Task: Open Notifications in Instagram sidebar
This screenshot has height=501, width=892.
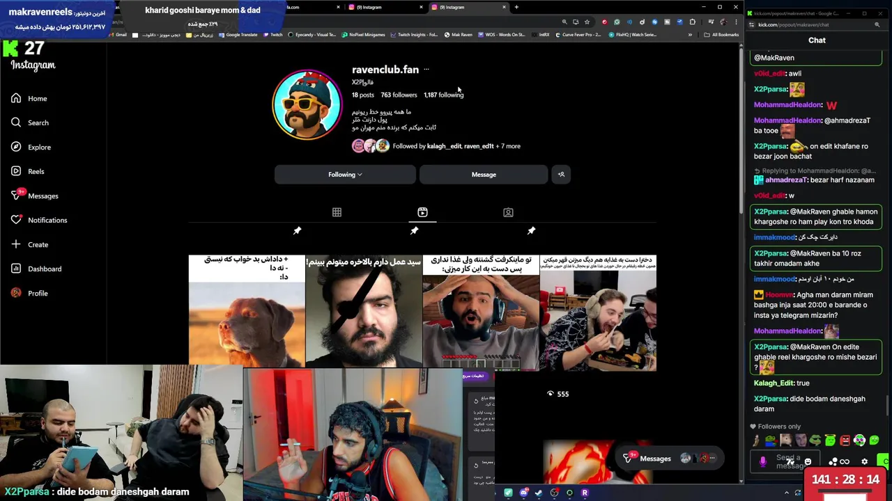Action: (x=38, y=220)
